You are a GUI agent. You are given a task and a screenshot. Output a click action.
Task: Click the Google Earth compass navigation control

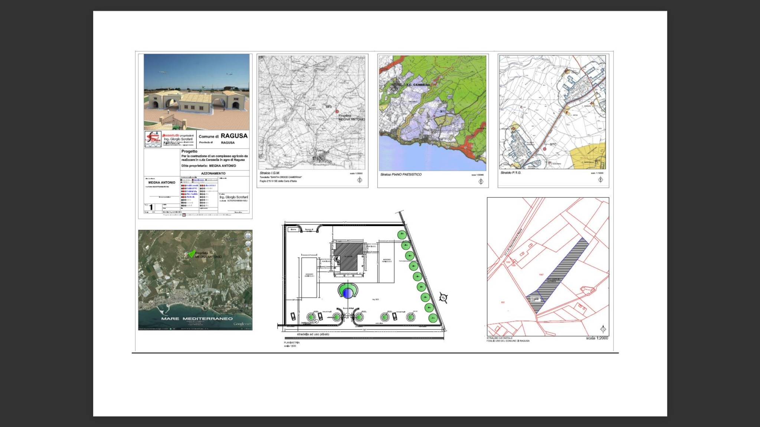[x=248, y=235]
